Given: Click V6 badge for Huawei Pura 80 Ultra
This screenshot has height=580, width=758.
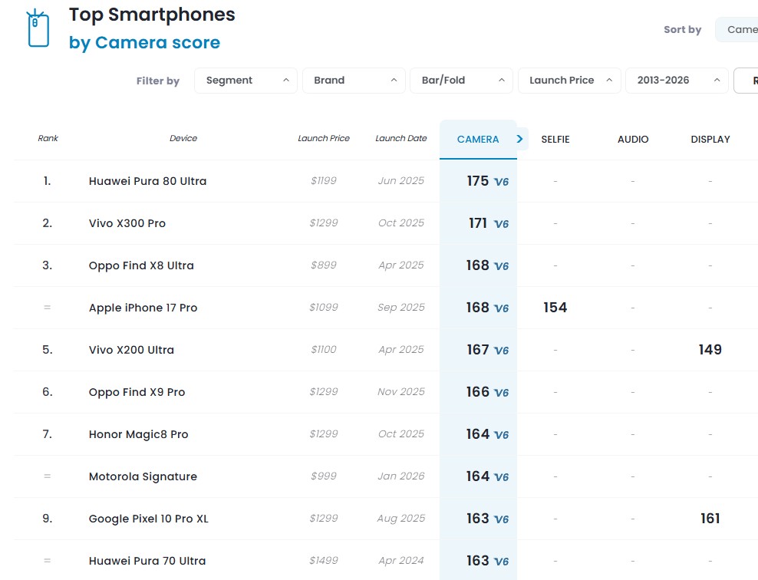Looking at the screenshot, I should pos(501,182).
